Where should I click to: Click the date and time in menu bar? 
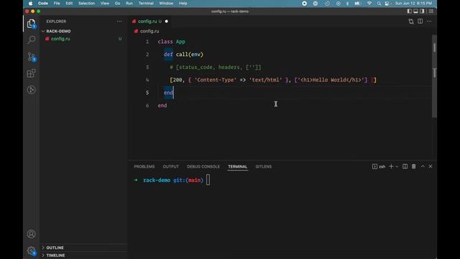pyautogui.click(x=413, y=3)
